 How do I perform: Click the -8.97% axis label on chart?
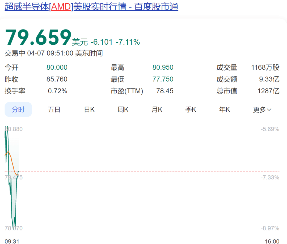pyautogui.click(x=270, y=228)
